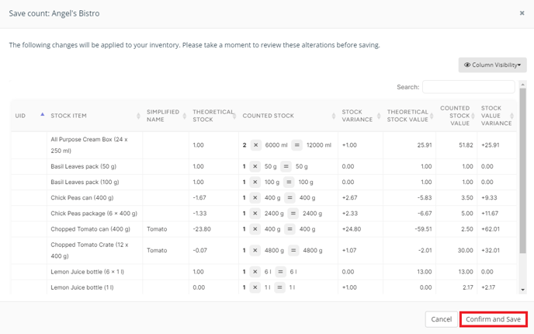
Task: Sort by Theoretical Stock Value column
Action: click(409, 116)
